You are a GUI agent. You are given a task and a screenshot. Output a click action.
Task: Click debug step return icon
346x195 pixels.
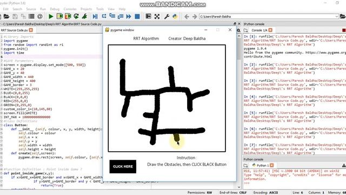point(121,16)
